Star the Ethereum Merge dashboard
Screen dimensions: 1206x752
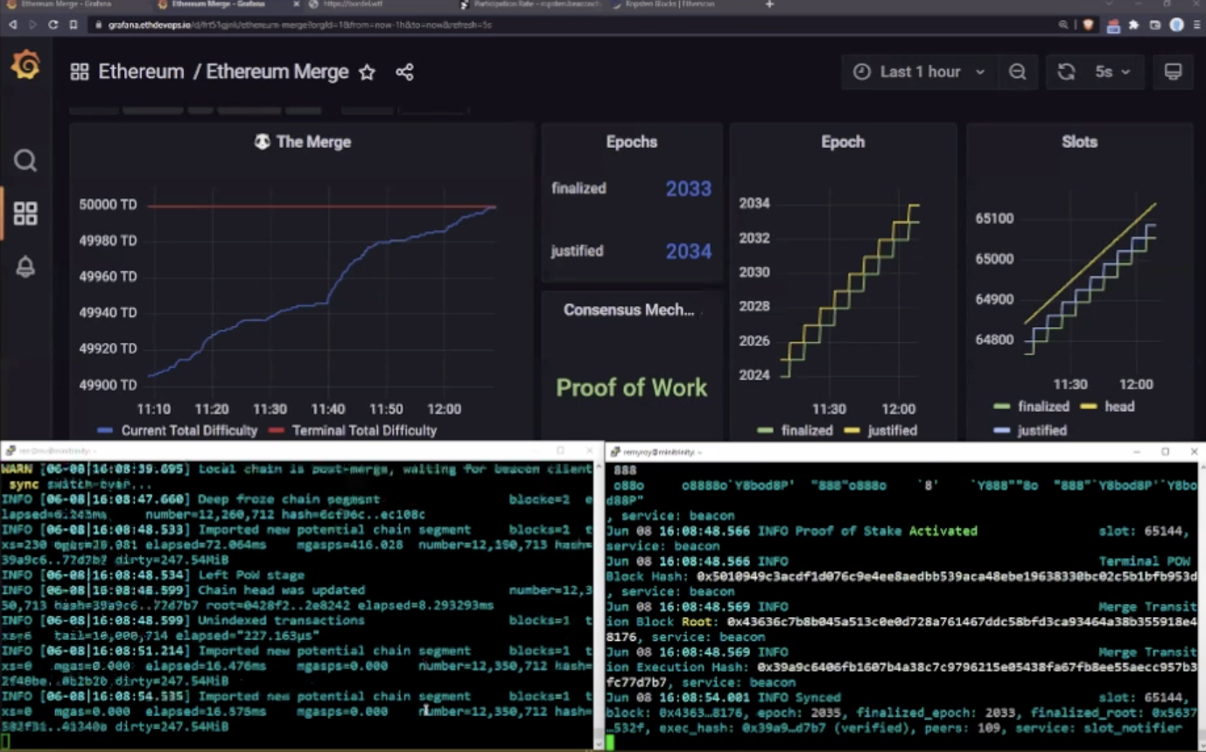click(x=368, y=73)
